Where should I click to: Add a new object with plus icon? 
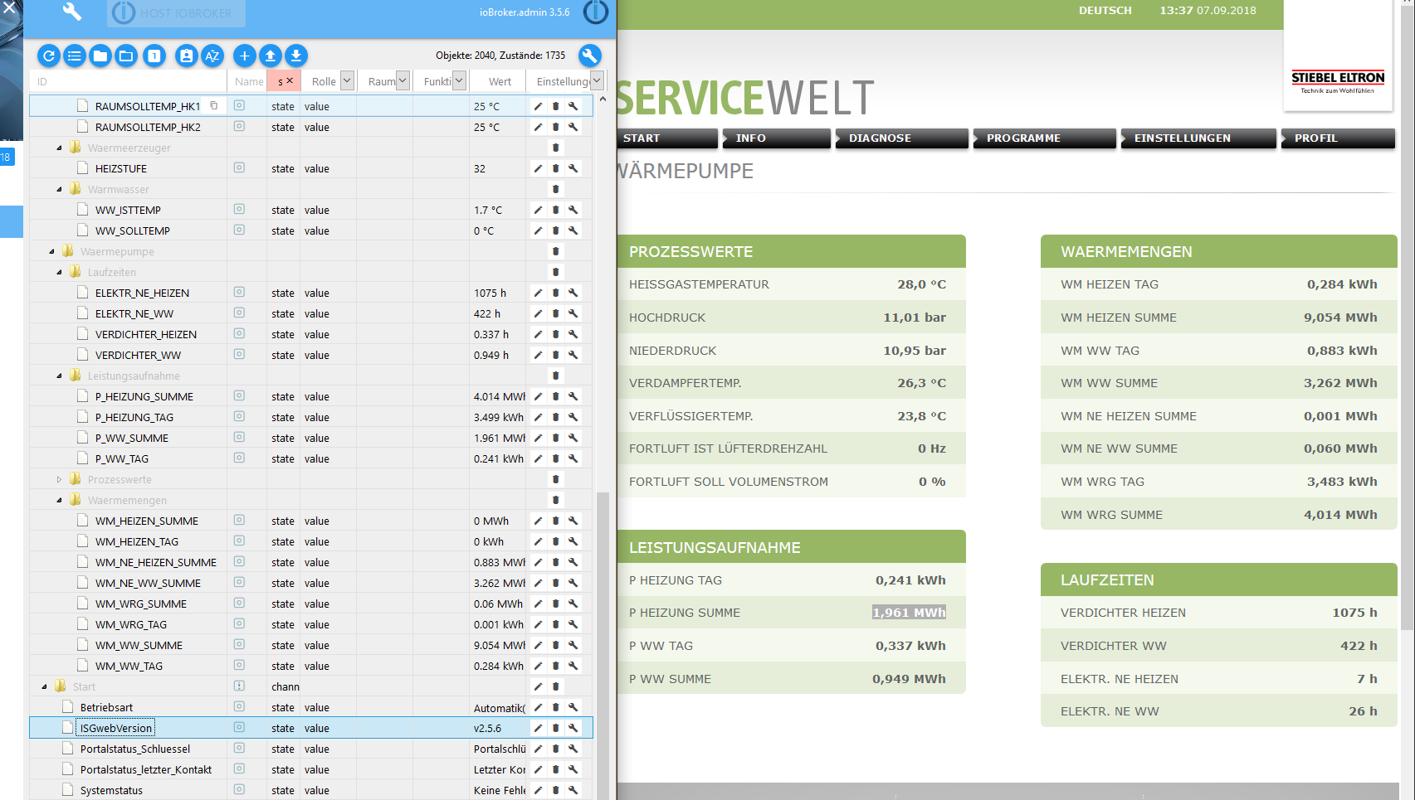click(244, 56)
